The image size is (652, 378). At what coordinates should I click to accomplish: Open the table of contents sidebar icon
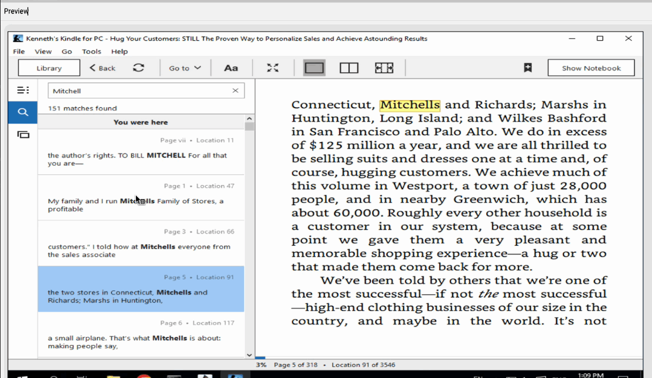(23, 90)
